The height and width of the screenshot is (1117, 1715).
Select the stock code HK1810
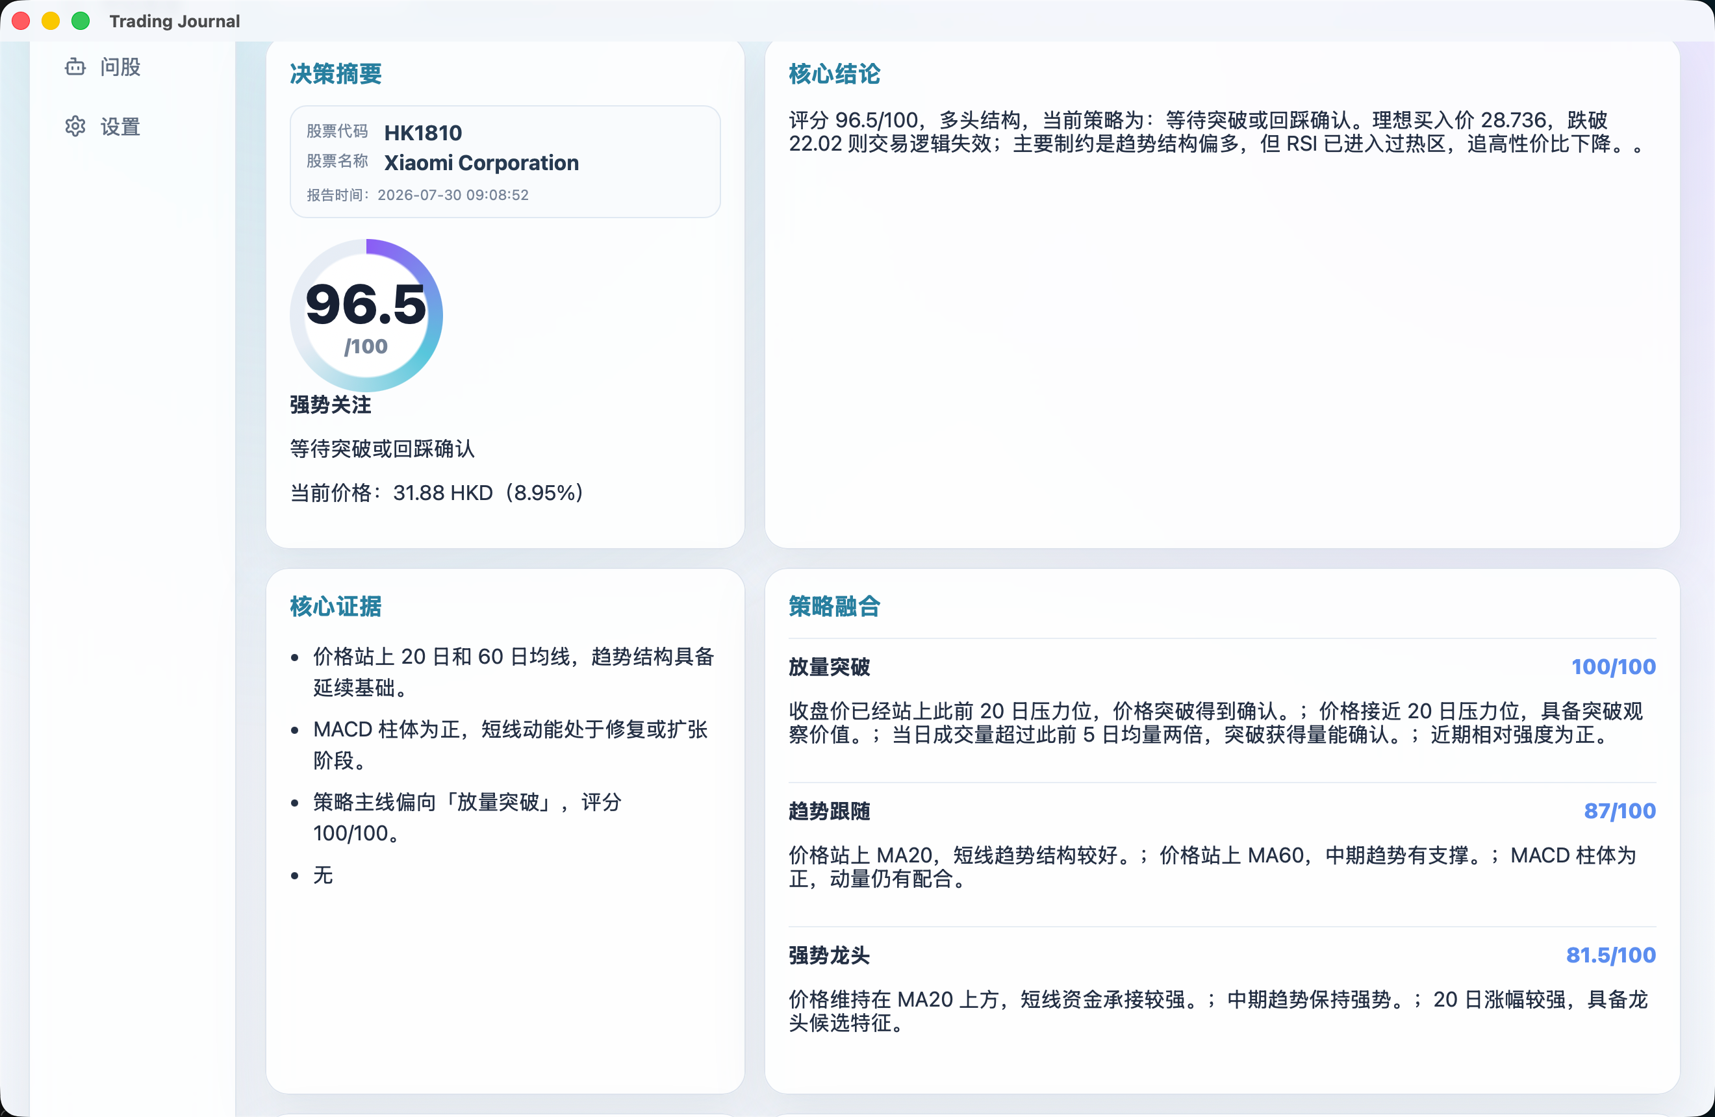423,132
